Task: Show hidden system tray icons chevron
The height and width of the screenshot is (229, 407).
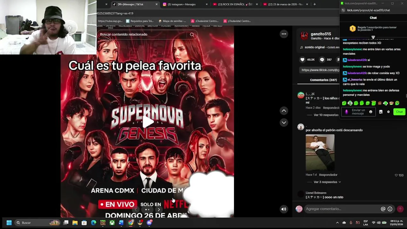Action: (337, 223)
